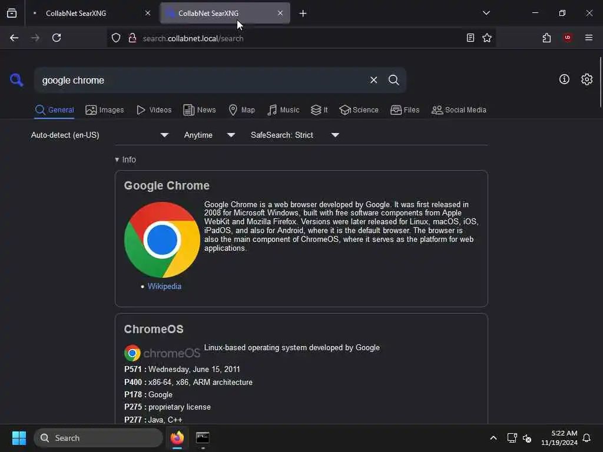Click the network status tray icon
The height and width of the screenshot is (452, 603).
pyautogui.click(x=512, y=438)
